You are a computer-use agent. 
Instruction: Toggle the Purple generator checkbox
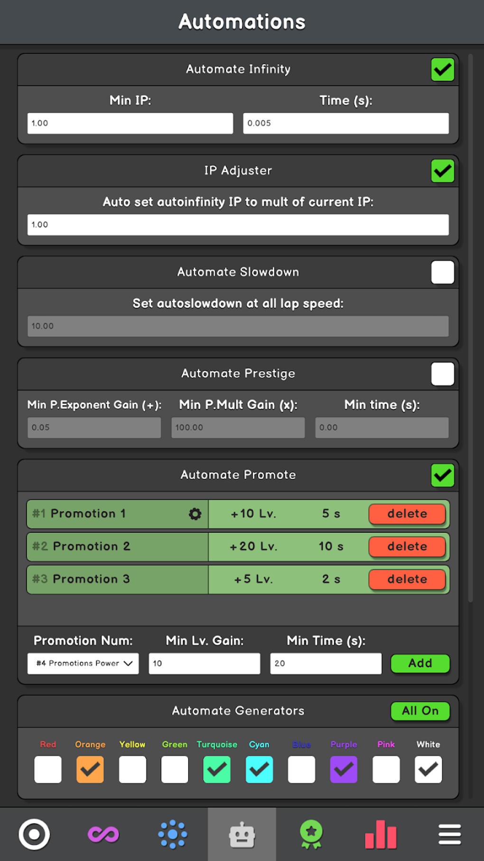pyautogui.click(x=344, y=769)
